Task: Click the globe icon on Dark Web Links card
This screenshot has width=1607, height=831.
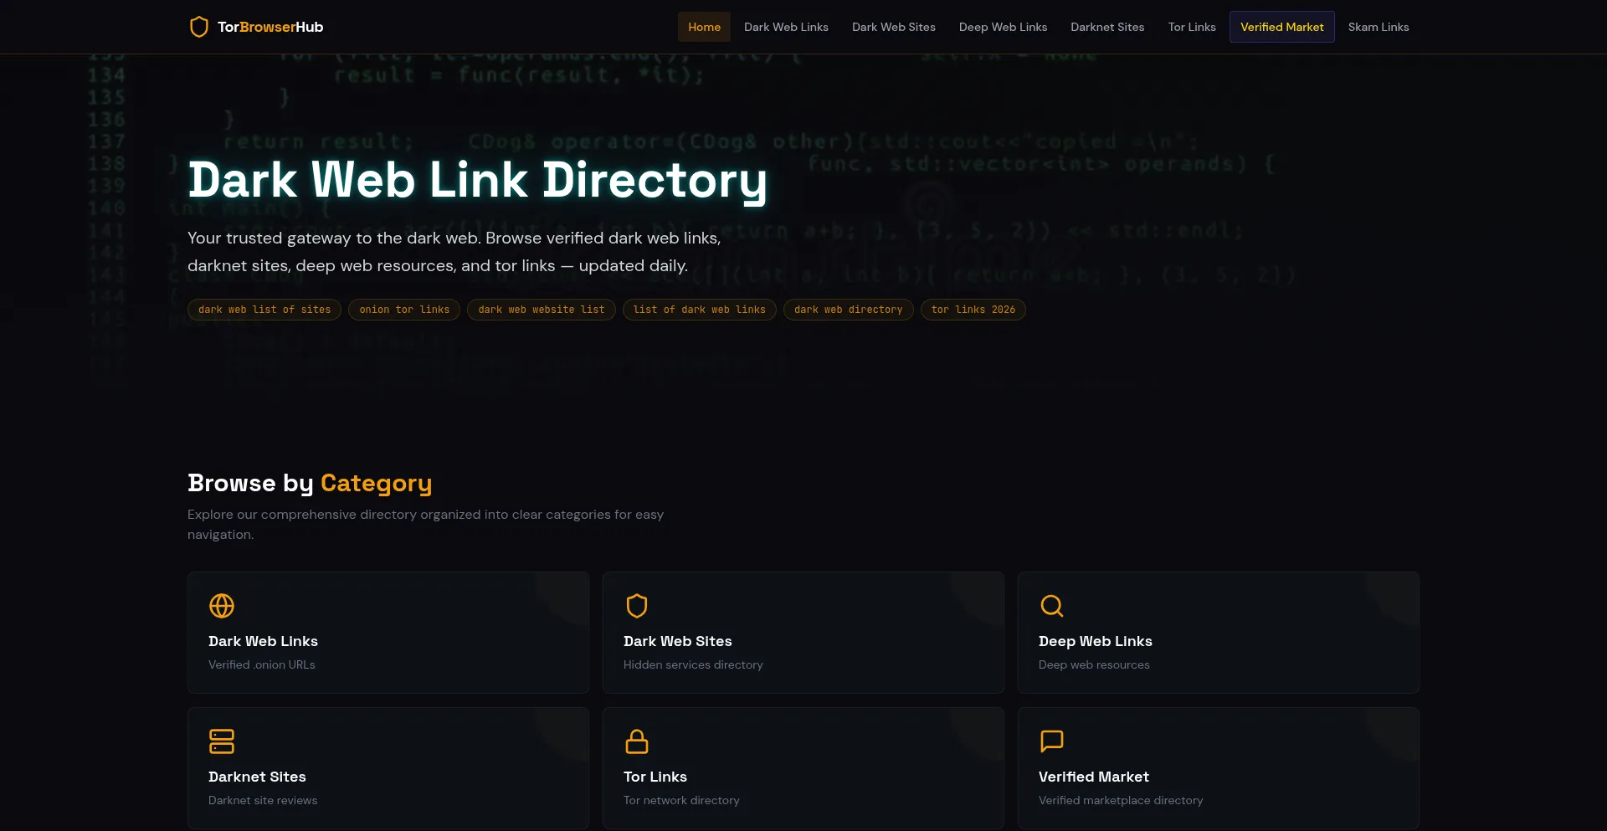Action: pyautogui.click(x=222, y=606)
